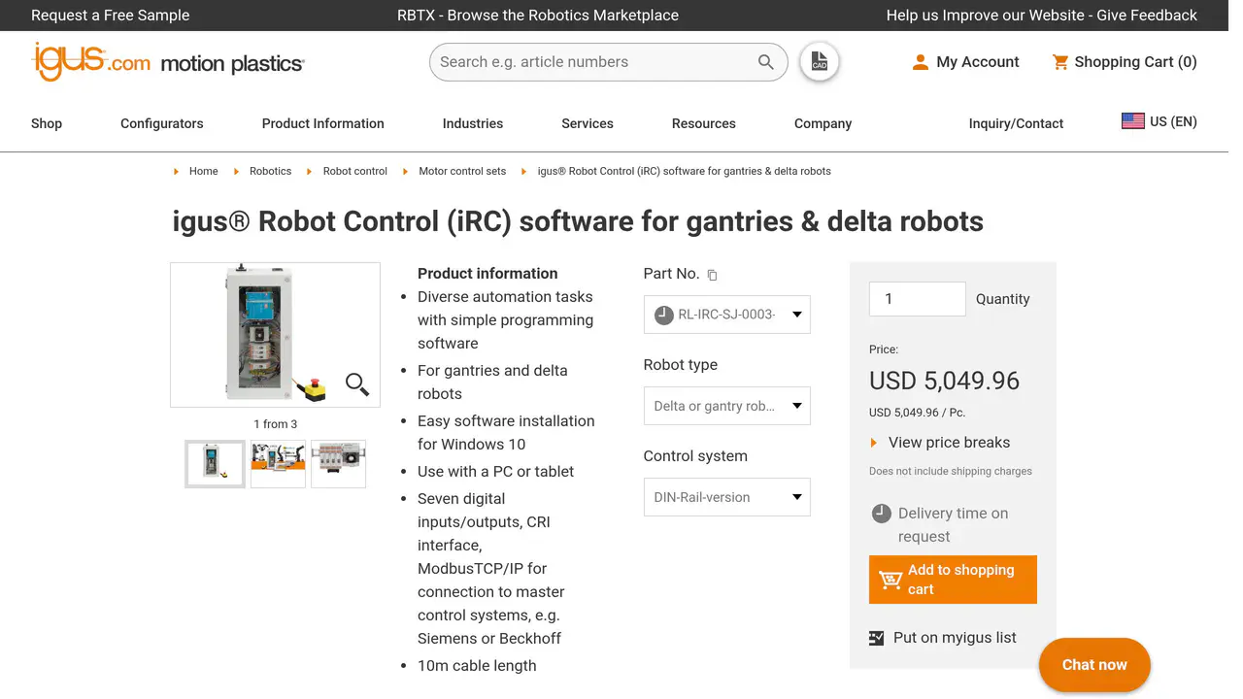Open the Services menu
Screen dimensions: 1243x699
[588, 123]
